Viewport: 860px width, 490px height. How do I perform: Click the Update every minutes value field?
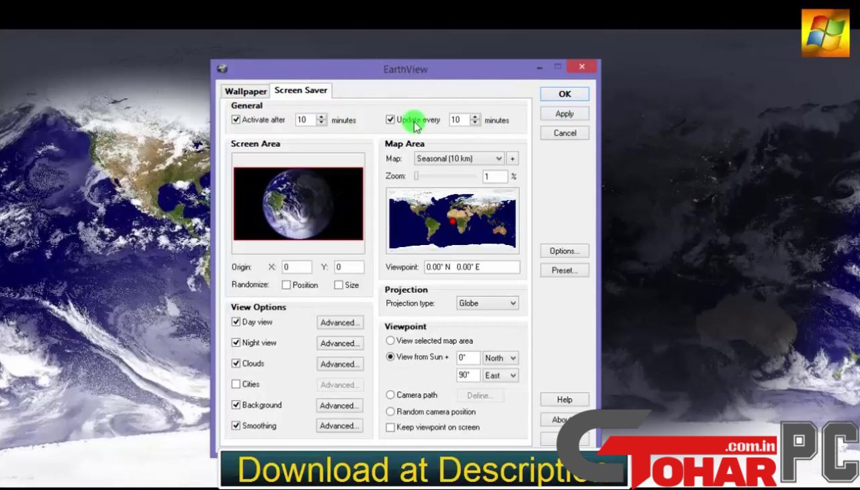tap(460, 119)
